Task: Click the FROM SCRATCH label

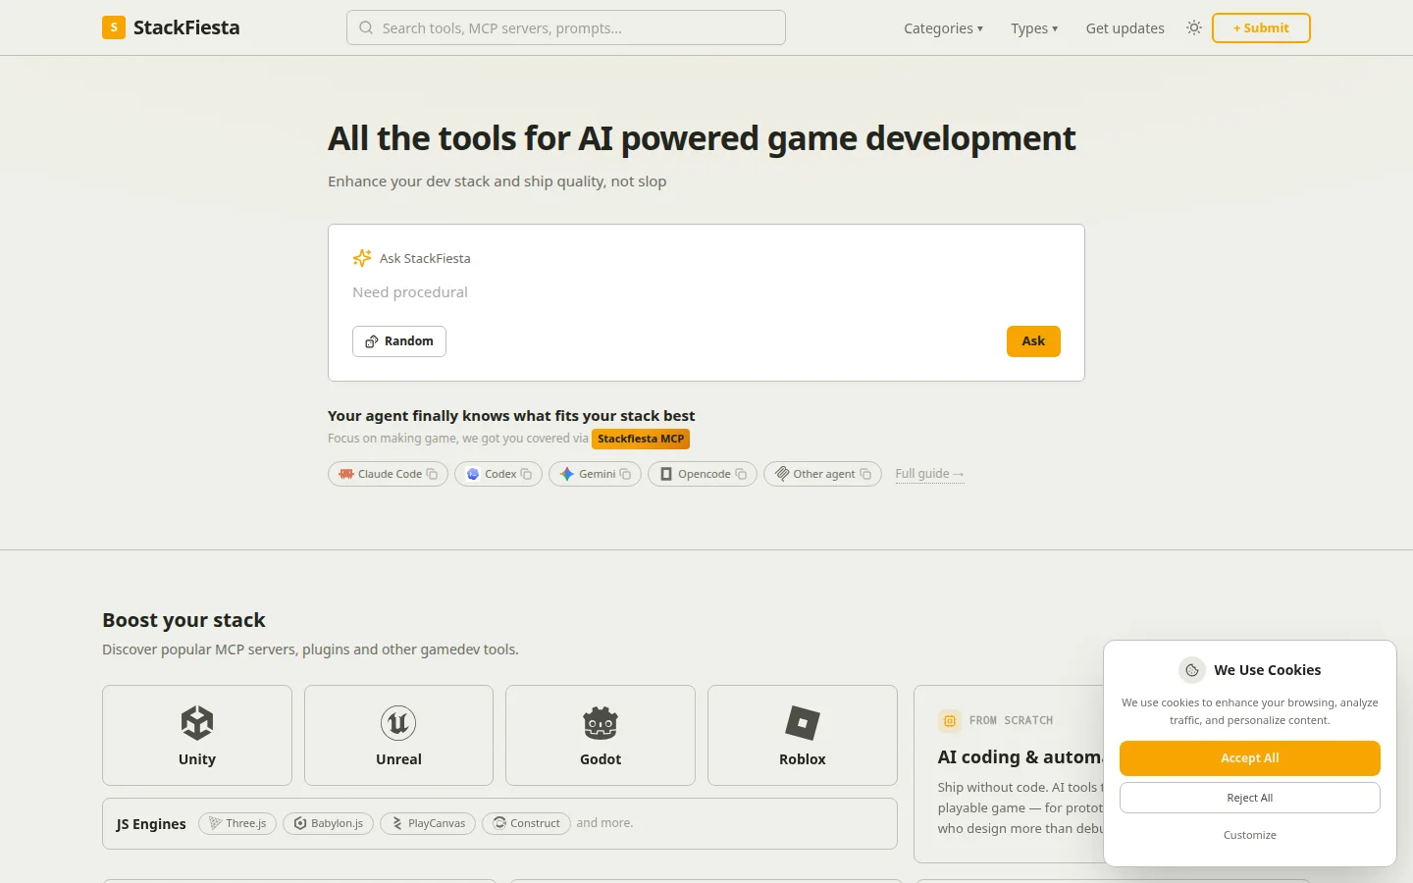Action: point(1011,720)
